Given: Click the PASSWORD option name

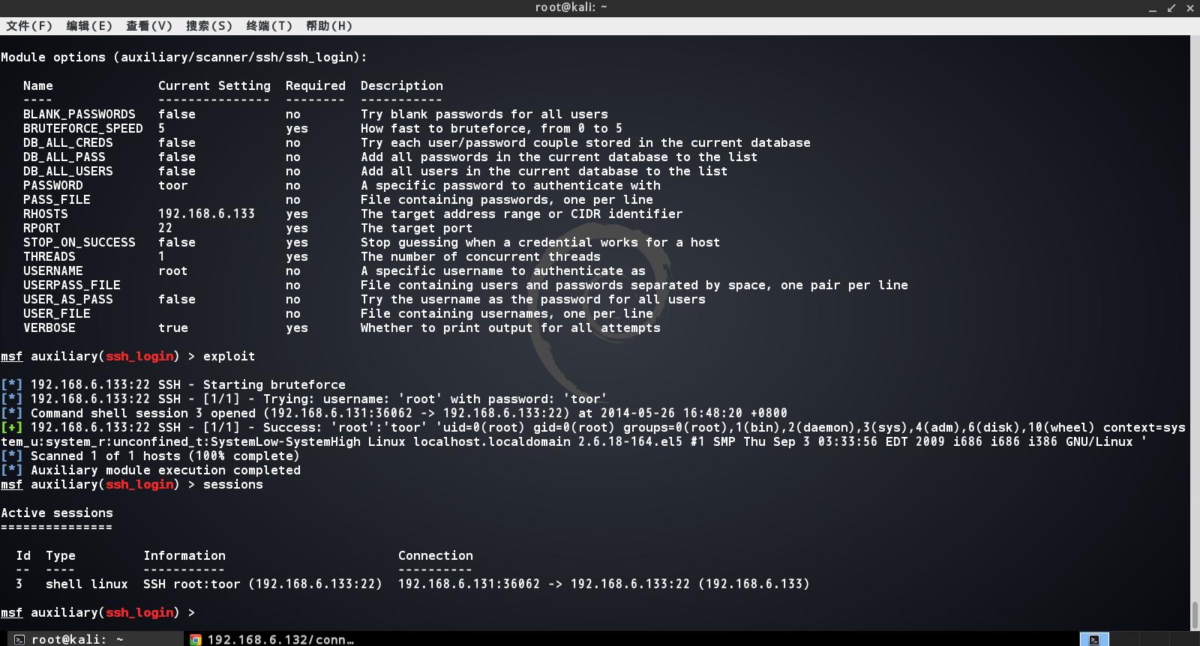Looking at the screenshot, I should pos(53,186).
